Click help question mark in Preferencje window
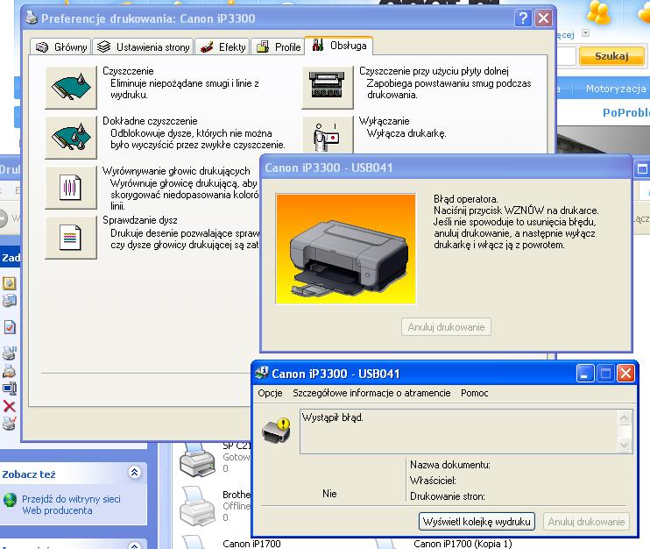This screenshot has height=549, width=650. tap(523, 18)
